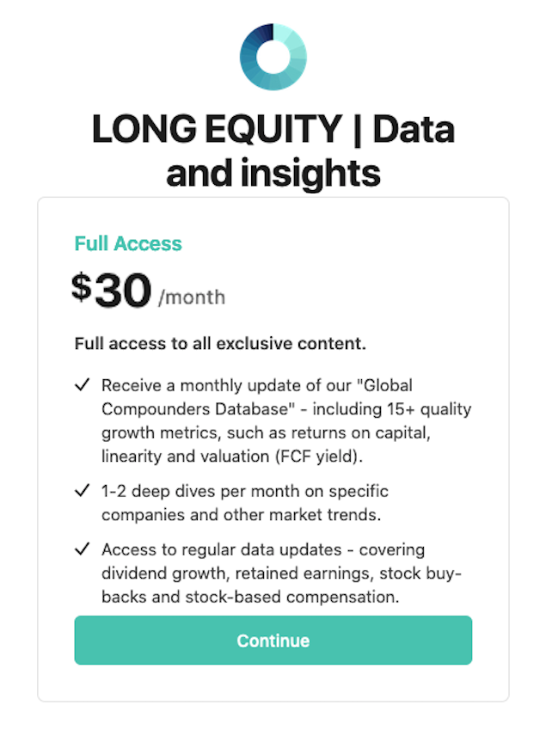Click the "and insights" heading line

(x=273, y=173)
